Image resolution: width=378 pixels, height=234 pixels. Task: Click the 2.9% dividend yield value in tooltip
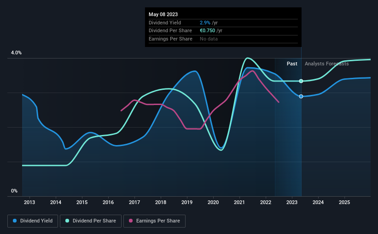tap(205, 23)
